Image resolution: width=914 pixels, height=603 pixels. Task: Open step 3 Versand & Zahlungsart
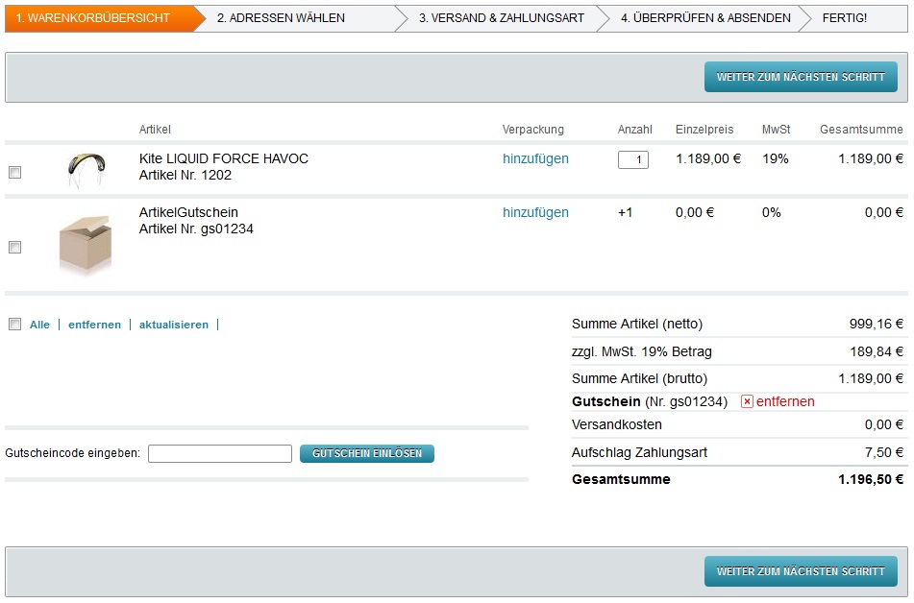(x=501, y=18)
